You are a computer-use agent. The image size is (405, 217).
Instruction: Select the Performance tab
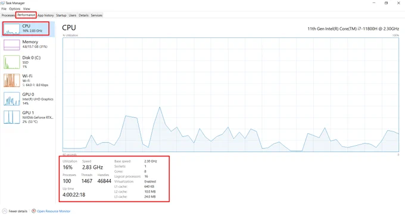coord(26,15)
